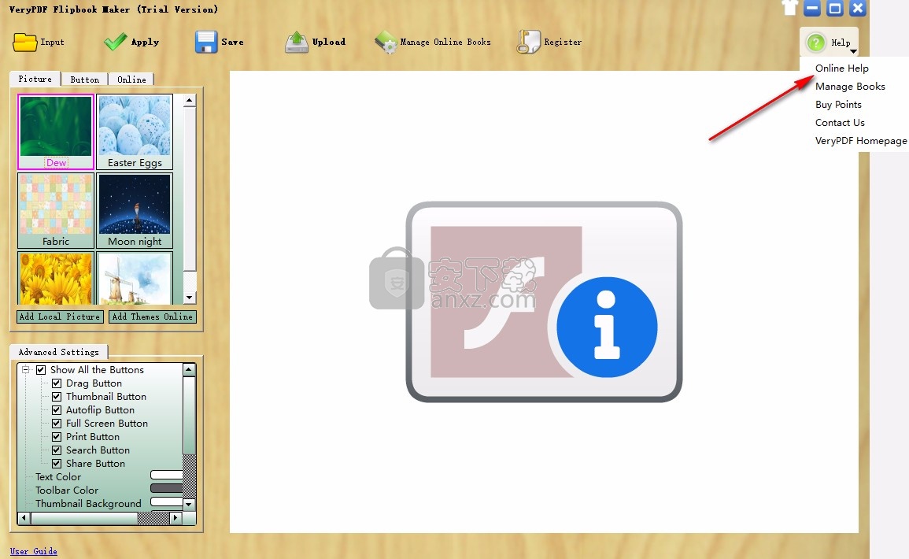The image size is (909, 559).
Task: Maximize the Flipbook Maker window
Action: pos(835,8)
